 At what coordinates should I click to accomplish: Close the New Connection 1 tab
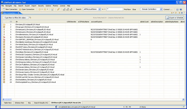pyautogui.click(x=18, y=13)
